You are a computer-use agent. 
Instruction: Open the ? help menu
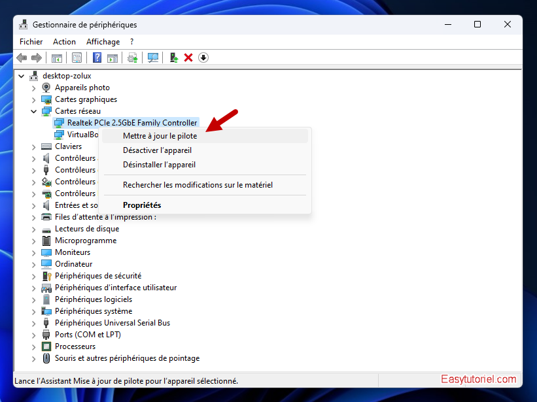(132, 42)
